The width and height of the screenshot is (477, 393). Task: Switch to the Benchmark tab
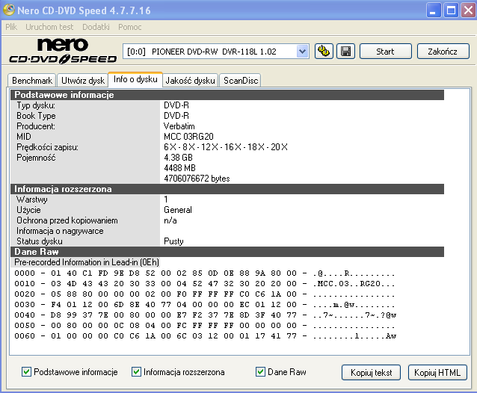[32, 81]
